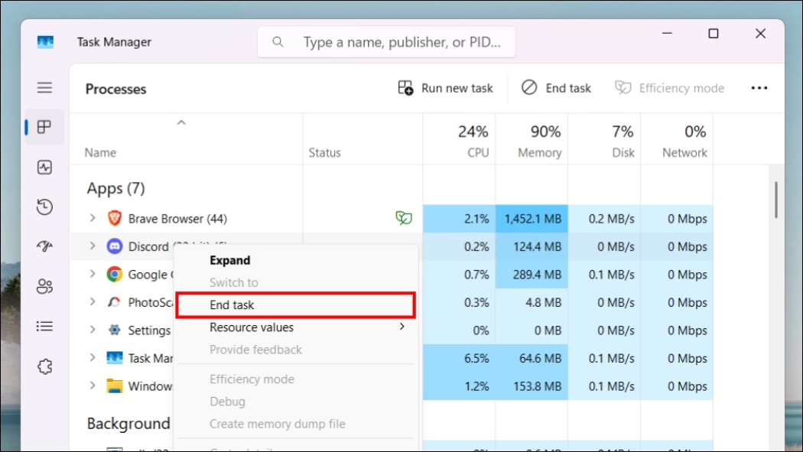Open the Users panel in the sidebar

coord(44,286)
